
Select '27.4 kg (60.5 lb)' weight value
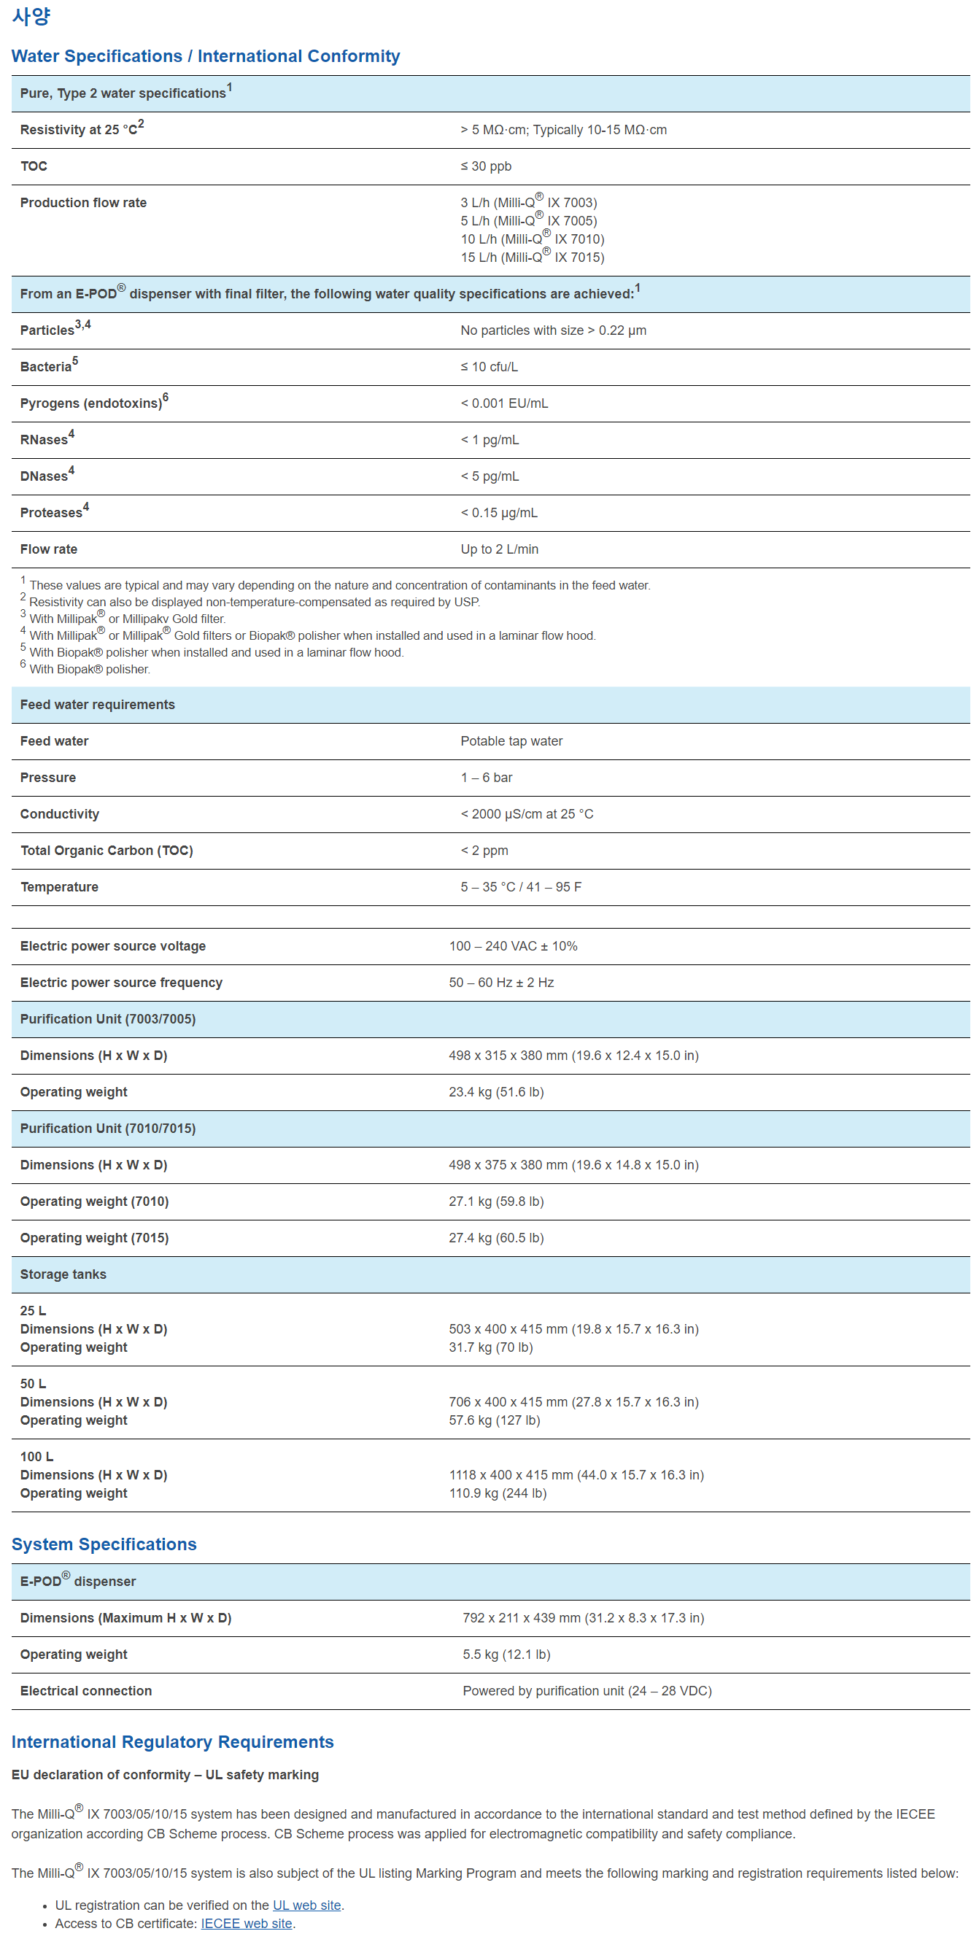497,1238
